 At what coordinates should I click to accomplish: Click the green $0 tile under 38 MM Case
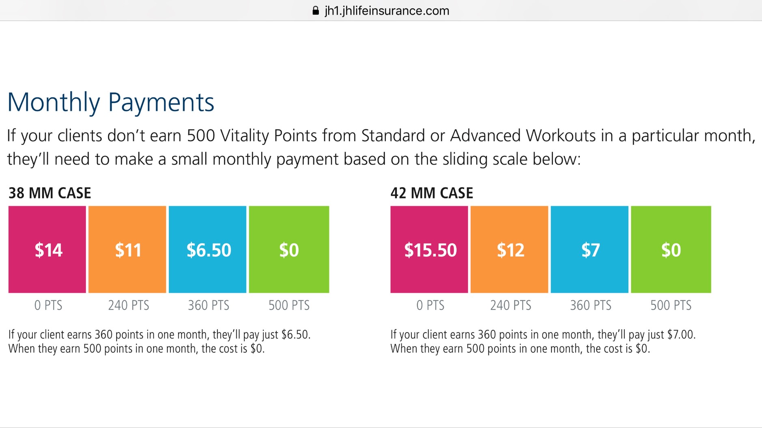(289, 249)
